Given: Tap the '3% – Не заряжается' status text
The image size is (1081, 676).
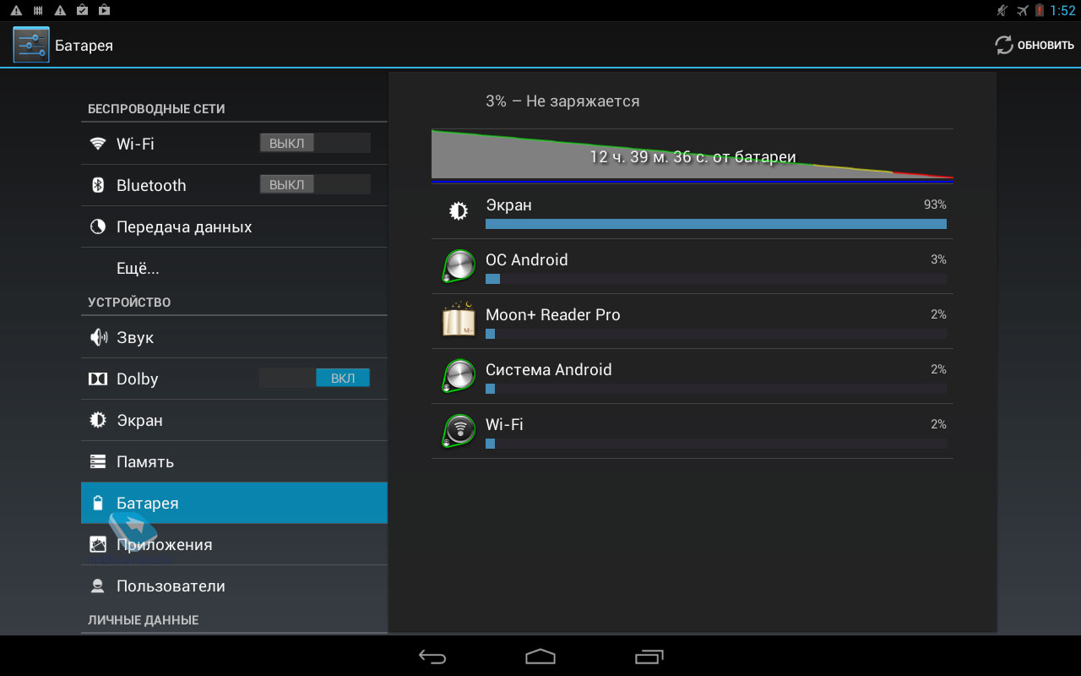Looking at the screenshot, I should (x=562, y=101).
